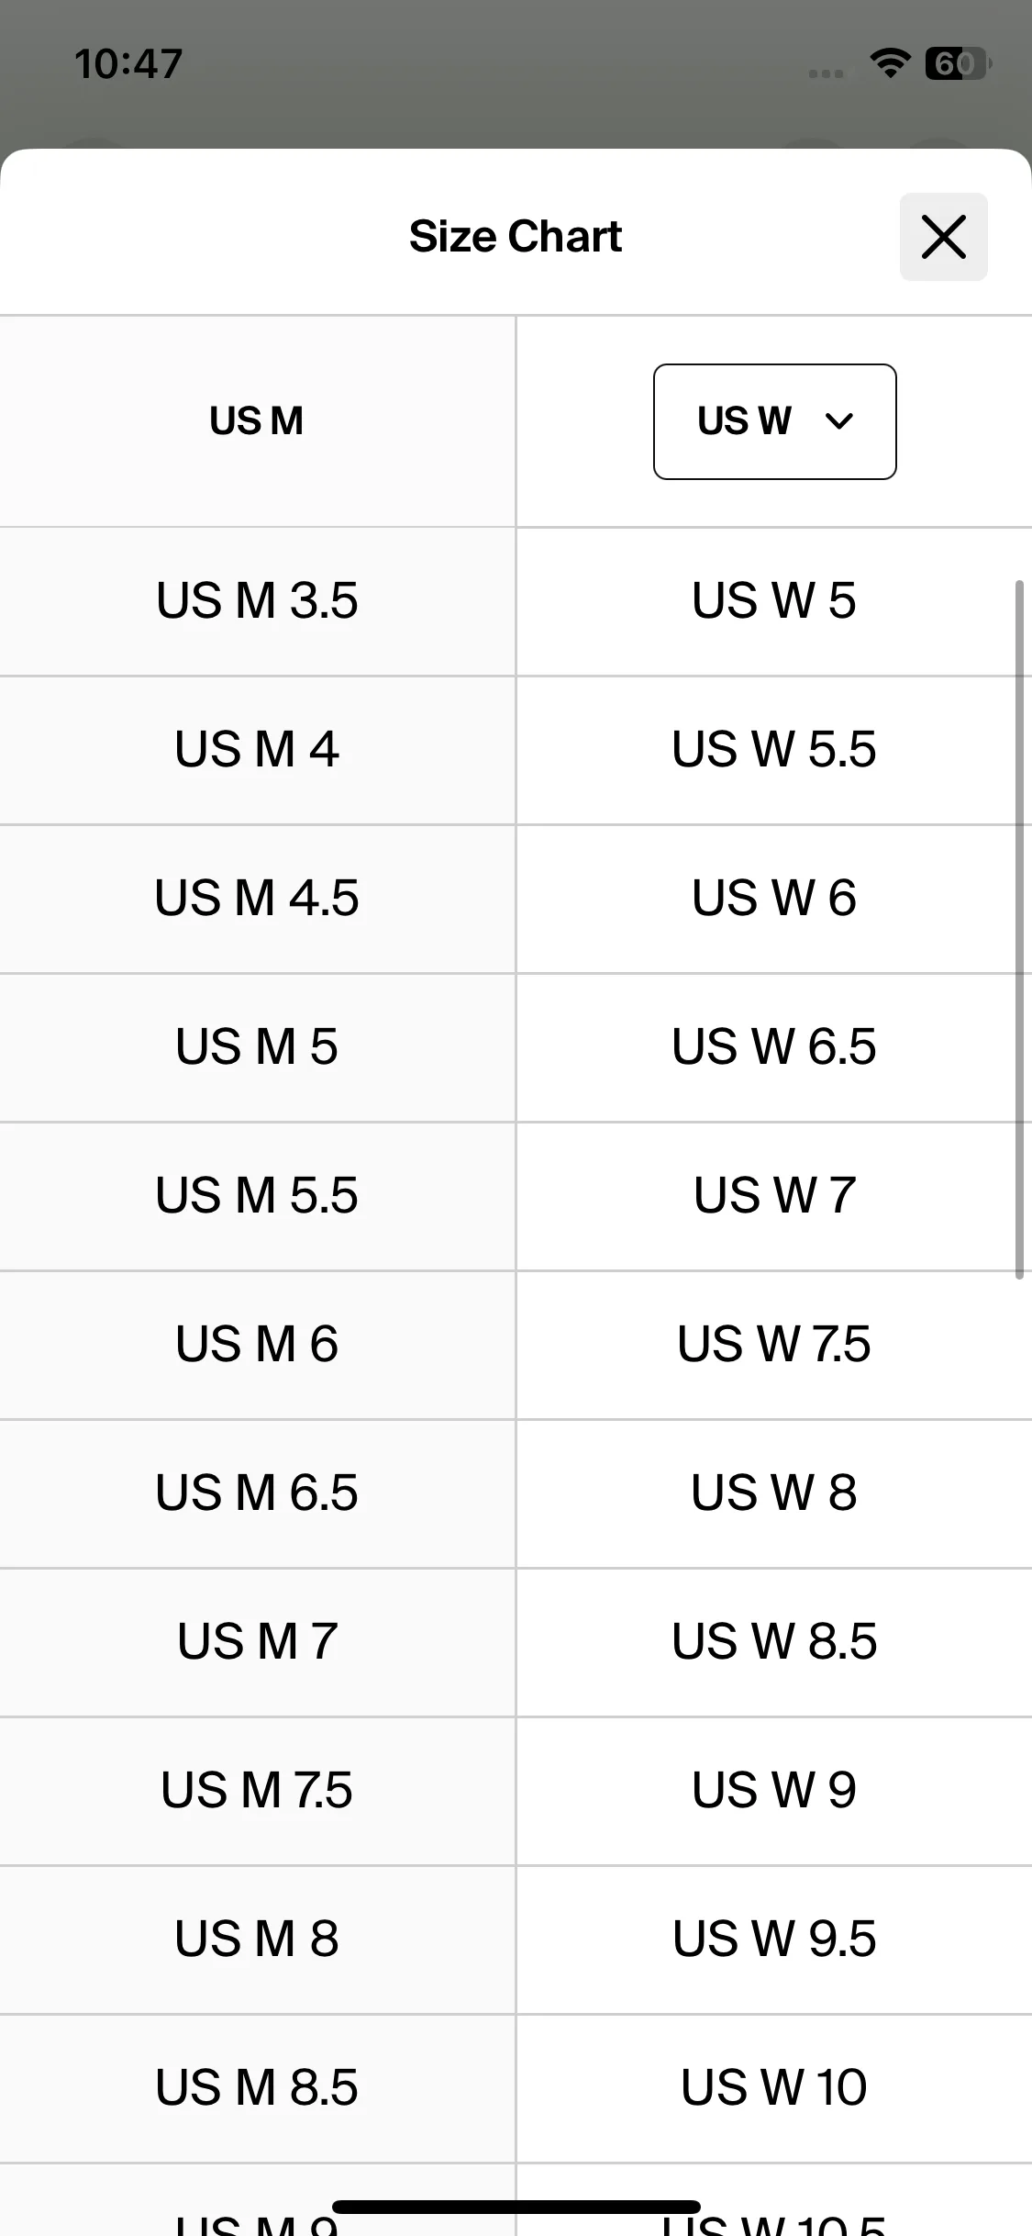Select the US W 7.5 cell
Viewport: 1032px width, 2236px height.
click(x=774, y=1345)
